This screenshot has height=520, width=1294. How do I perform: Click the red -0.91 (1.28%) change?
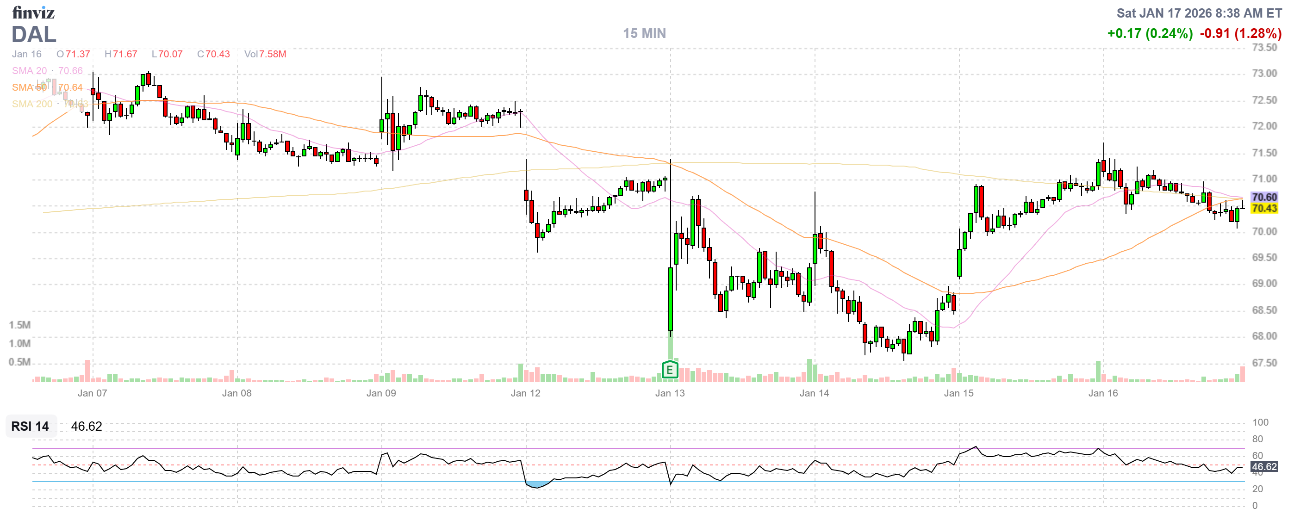(x=1240, y=34)
